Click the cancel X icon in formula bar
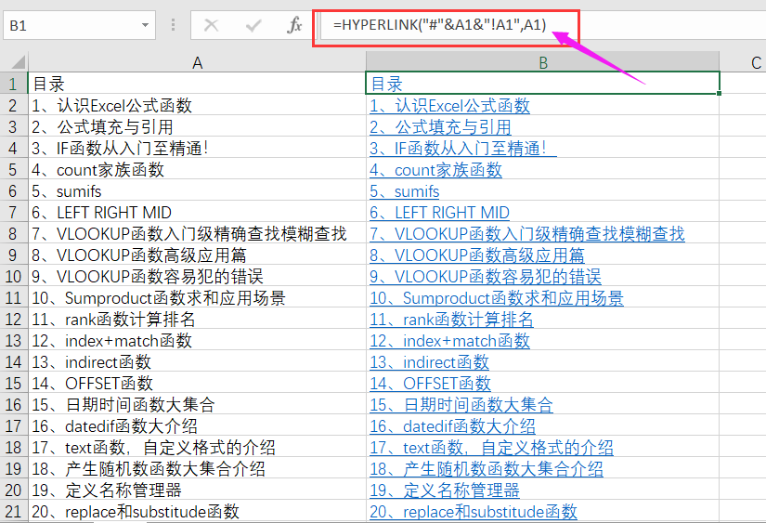 [211, 25]
